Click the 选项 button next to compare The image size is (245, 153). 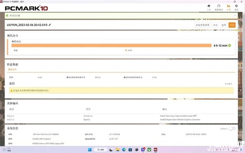224,25
